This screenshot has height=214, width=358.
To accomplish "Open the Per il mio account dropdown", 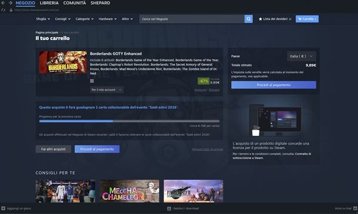I will point(107,90).
